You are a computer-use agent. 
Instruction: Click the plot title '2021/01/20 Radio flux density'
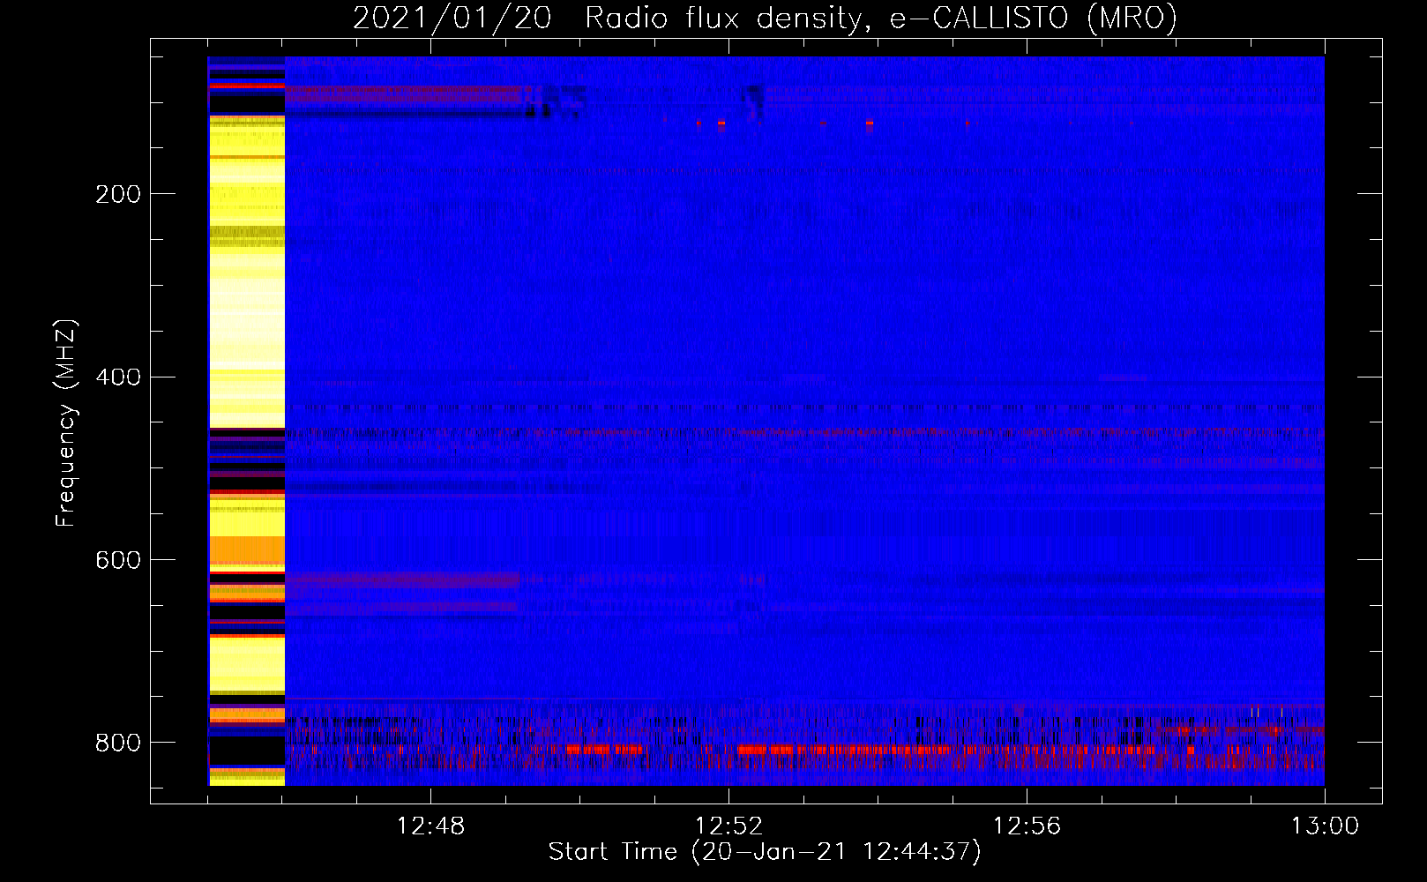tap(609, 19)
